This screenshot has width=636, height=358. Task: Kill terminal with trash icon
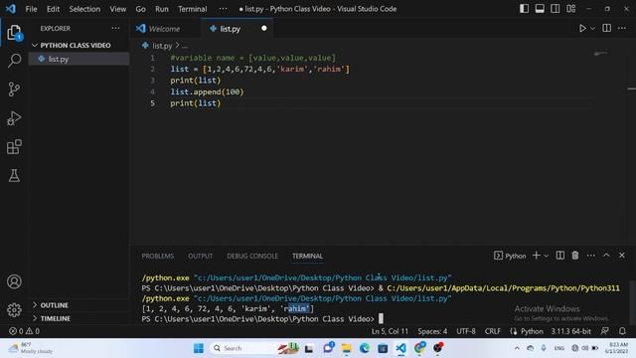click(x=575, y=256)
